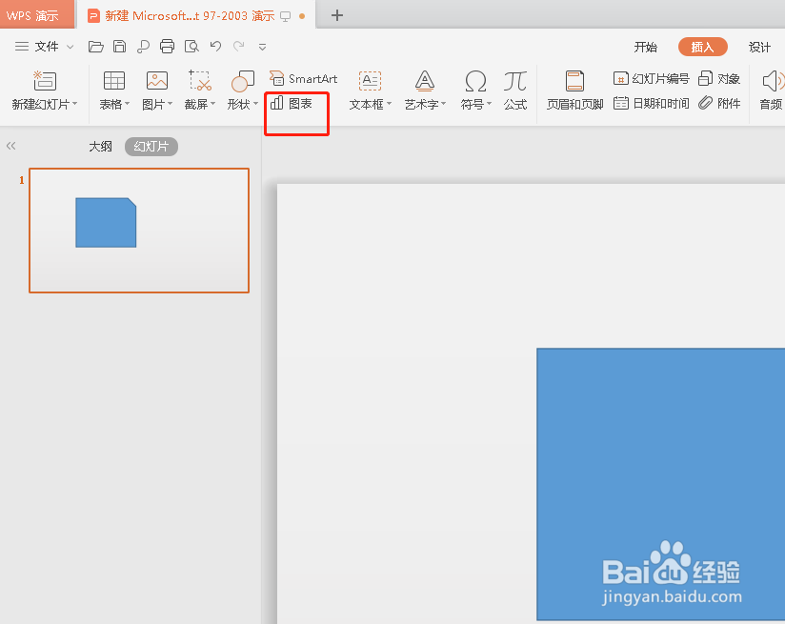This screenshot has width=785, height=624.
Task: Click the 附件 attachment button
Action: pyautogui.click(x=719, y=103)
